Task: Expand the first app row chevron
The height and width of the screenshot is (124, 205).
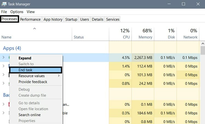Action: [x=4, y=57]
